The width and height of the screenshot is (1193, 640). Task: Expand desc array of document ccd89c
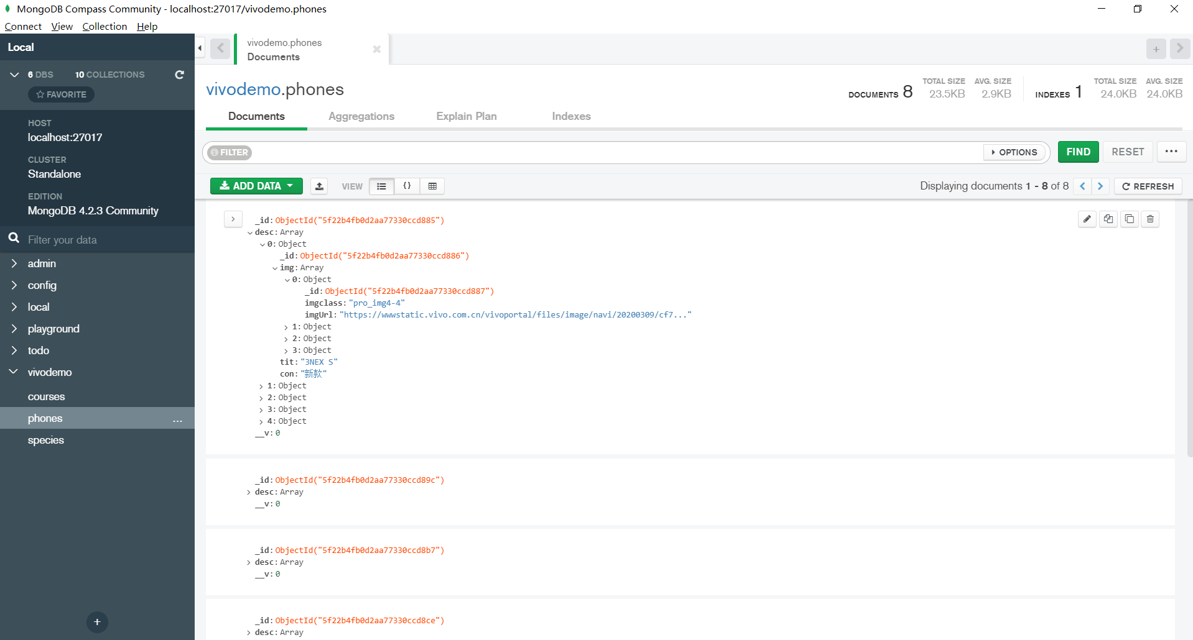[x=249, y=493]
